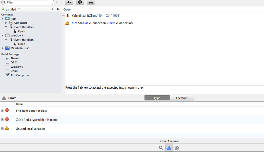Click the App class icon
This screenshot has height=152, width=264.
(7, 19)
